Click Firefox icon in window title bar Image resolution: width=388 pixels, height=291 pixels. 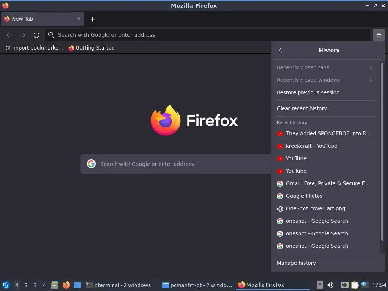tap(5, 5)
